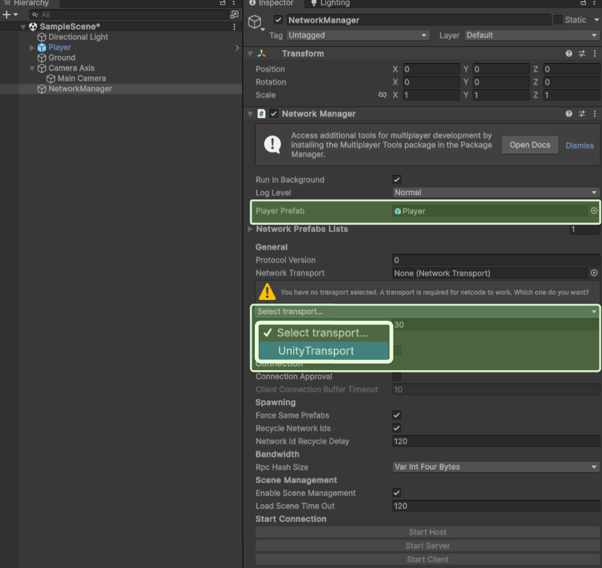Click the Hierarchy search field
The width and height of the screenshot is (602, 568).
click(x=129, y=15)
